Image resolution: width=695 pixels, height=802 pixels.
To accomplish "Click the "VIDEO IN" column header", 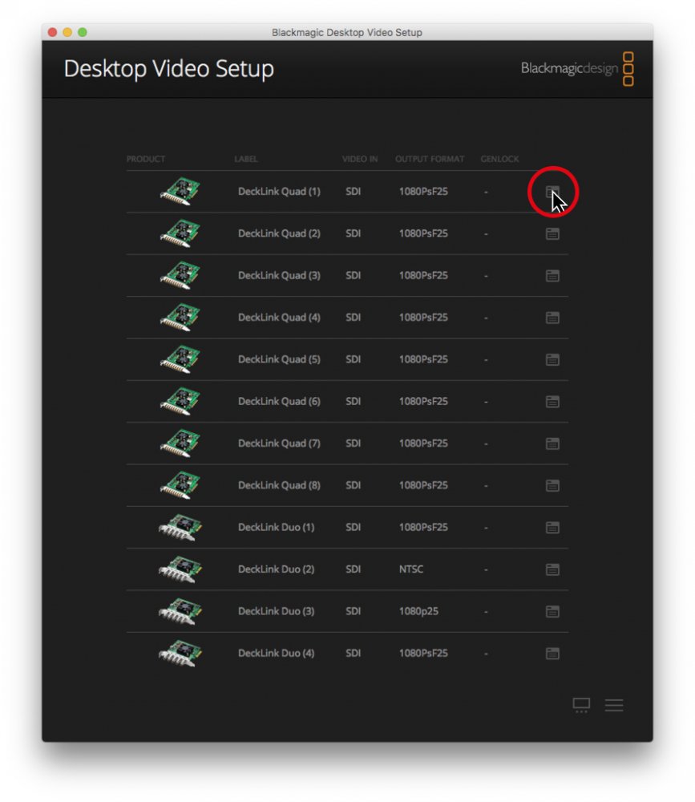I will [x=360, y=159].
